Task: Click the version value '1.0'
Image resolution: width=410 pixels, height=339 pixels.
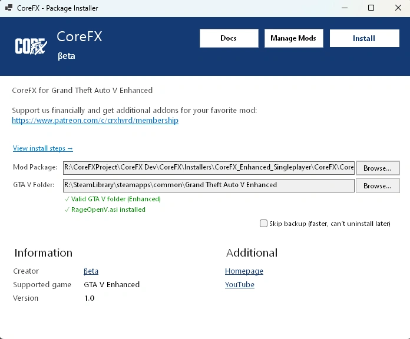Action: click(89, 298)
